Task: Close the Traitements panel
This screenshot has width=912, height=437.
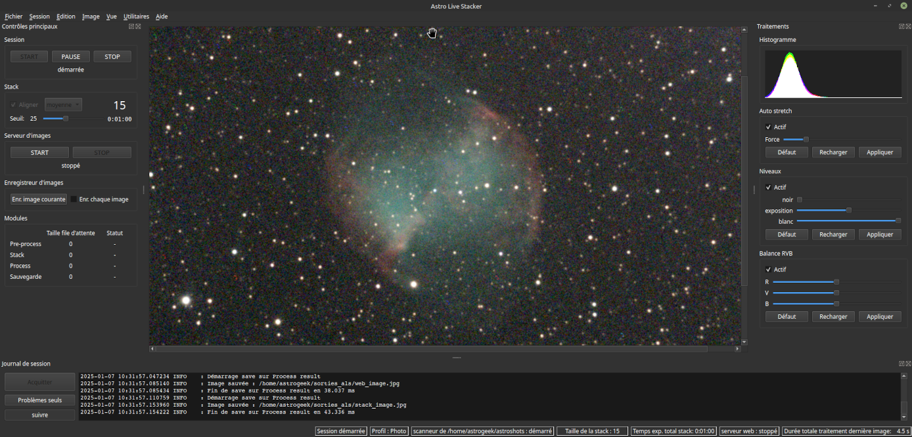Action: (x=908, y=27)
